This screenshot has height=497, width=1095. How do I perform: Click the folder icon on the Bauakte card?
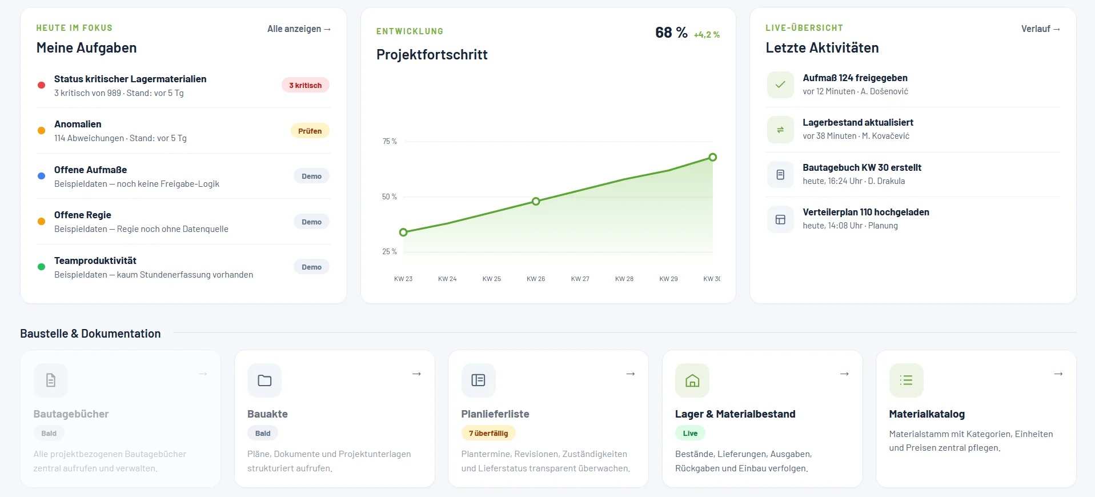point(264,380)
